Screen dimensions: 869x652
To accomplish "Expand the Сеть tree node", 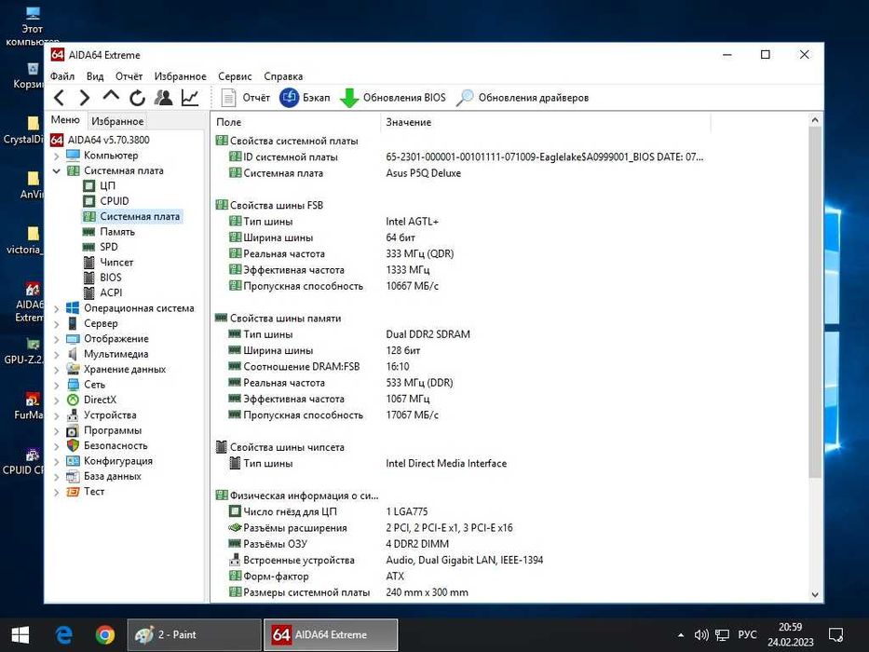I will point(56,385).
